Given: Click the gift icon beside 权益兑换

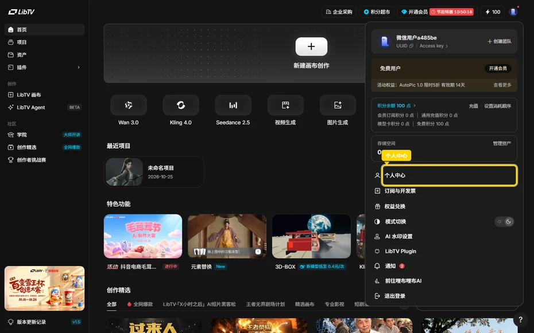Looking at the screenshot, I should coord(377,206).
